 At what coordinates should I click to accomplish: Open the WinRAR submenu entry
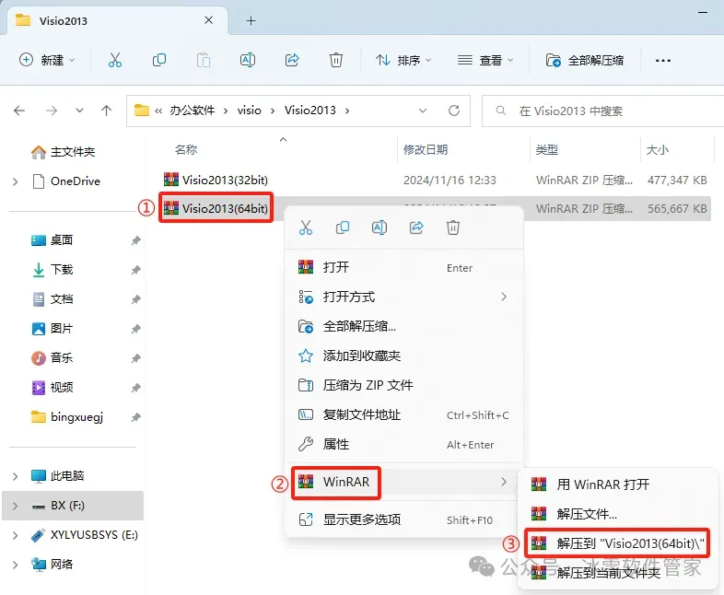tap(404, 482)
